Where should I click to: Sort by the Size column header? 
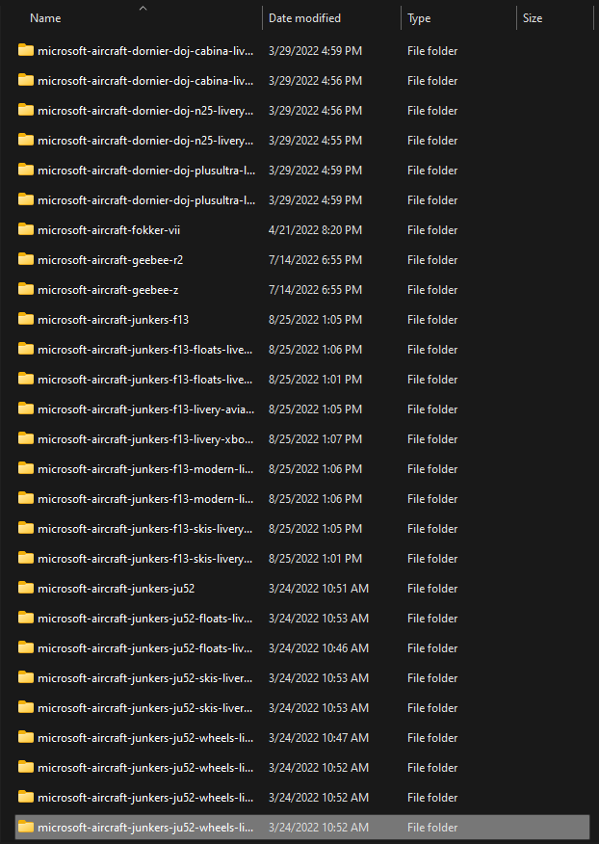click(x=533, y=18)
